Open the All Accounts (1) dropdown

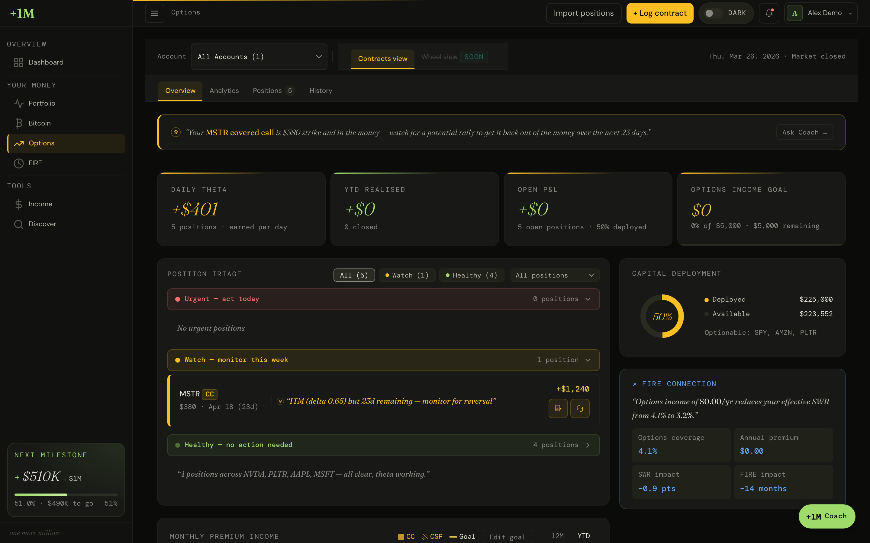(x=259, y=57)
